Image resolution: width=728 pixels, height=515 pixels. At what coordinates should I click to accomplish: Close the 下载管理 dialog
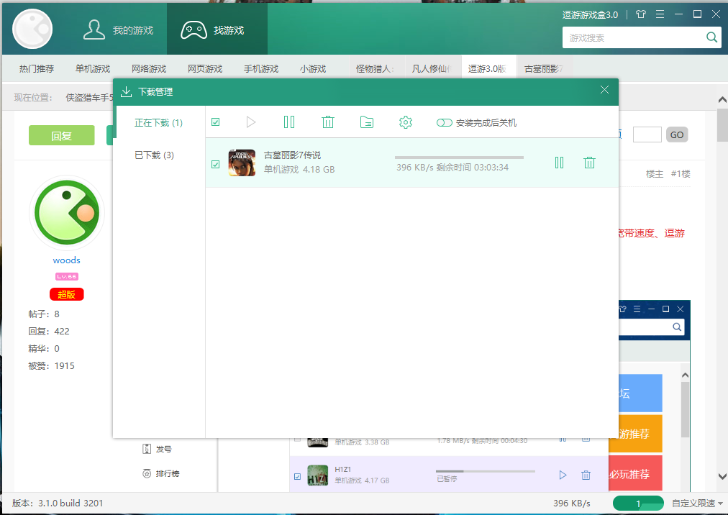pos(604,90)
